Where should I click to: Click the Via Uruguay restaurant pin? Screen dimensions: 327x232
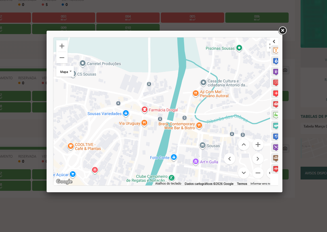pyautogui.click(x=144, y=123)
